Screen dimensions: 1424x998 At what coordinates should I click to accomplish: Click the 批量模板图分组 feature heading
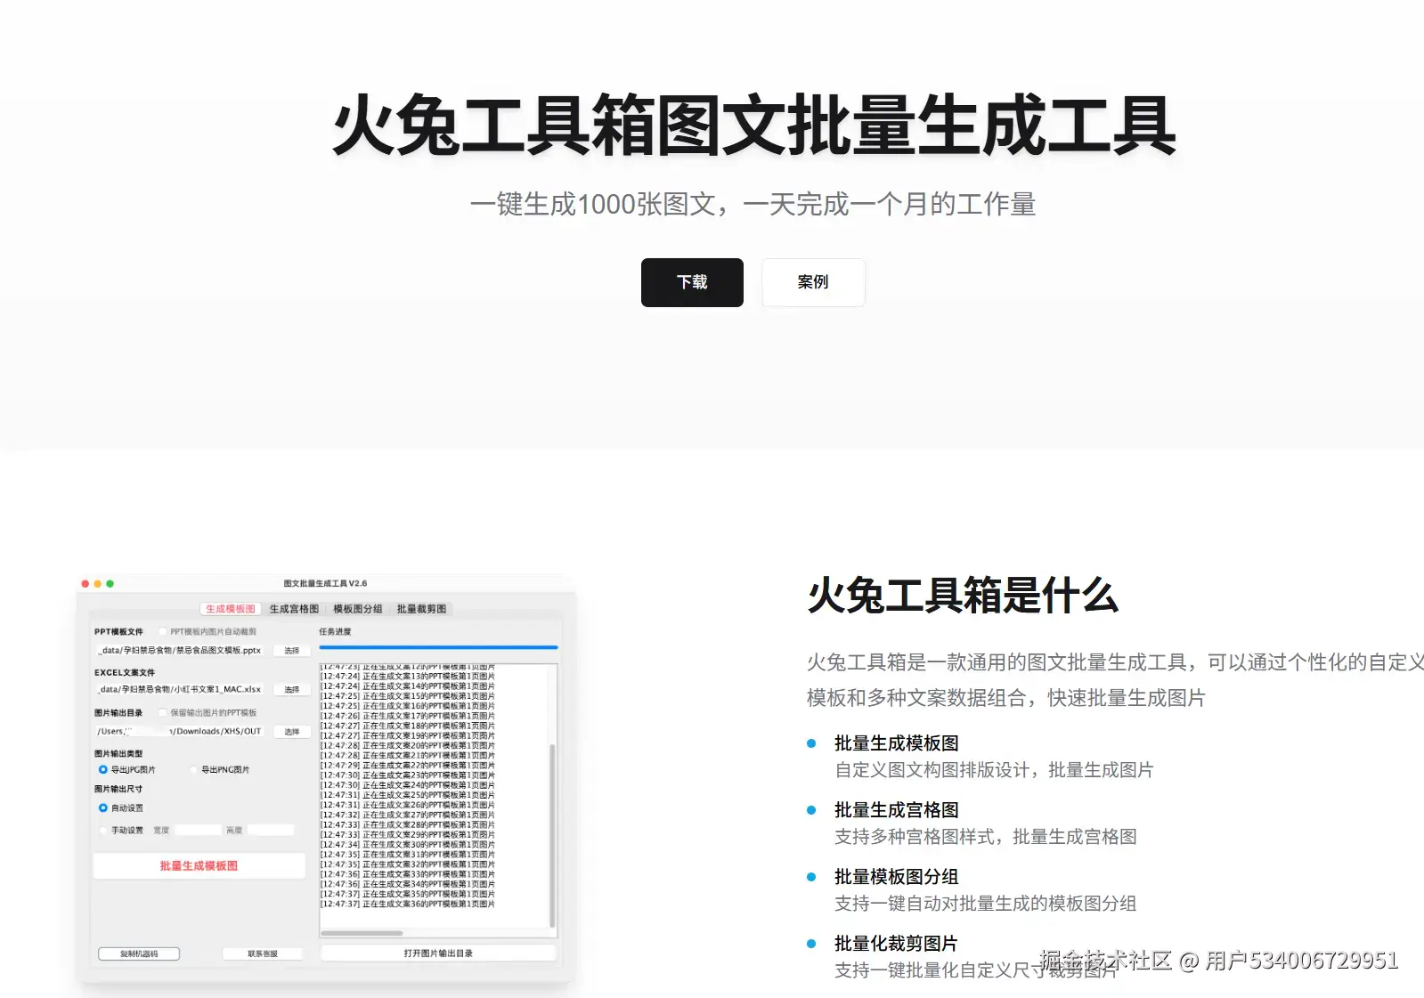897,877
